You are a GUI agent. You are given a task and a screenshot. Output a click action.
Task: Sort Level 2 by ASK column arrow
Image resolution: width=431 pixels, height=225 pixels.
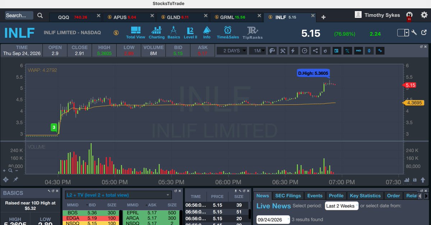click(146, 205)
